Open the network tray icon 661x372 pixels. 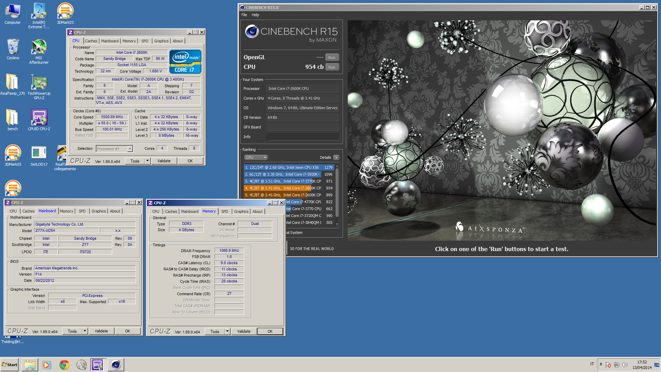pyautogui.click(x=616, y=364)
